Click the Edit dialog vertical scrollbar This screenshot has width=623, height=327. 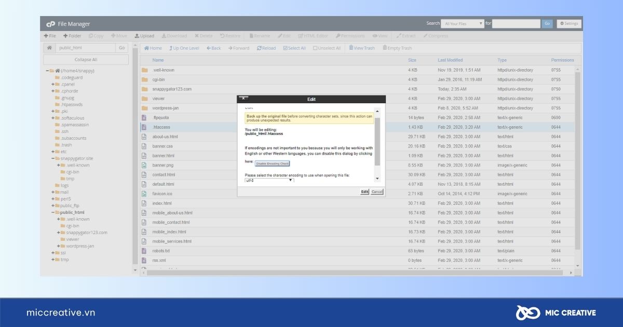(x=377, y=140)
